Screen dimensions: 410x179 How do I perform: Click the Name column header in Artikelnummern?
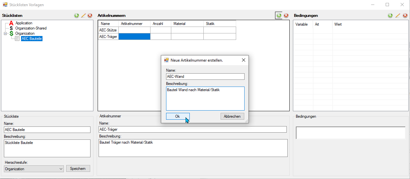click(x=108, y=24)
